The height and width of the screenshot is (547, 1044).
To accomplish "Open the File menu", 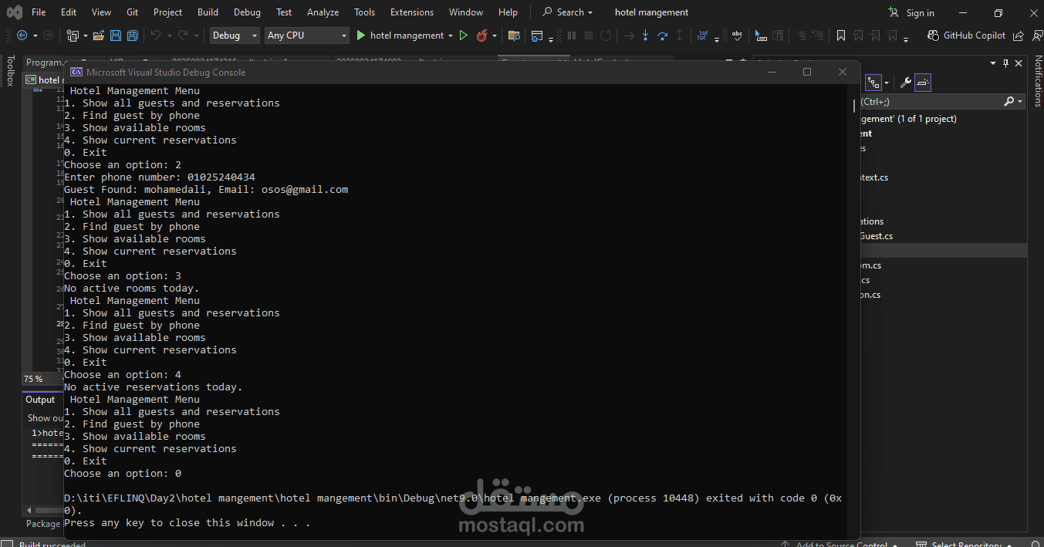I will (x=39, y=12).
